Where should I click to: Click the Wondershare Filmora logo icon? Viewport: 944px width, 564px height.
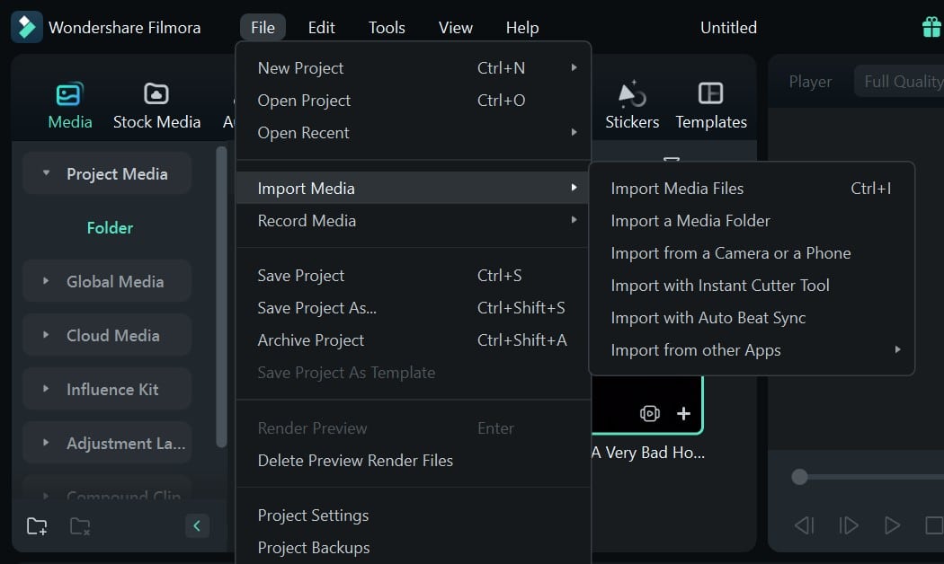tap(26, 27)
